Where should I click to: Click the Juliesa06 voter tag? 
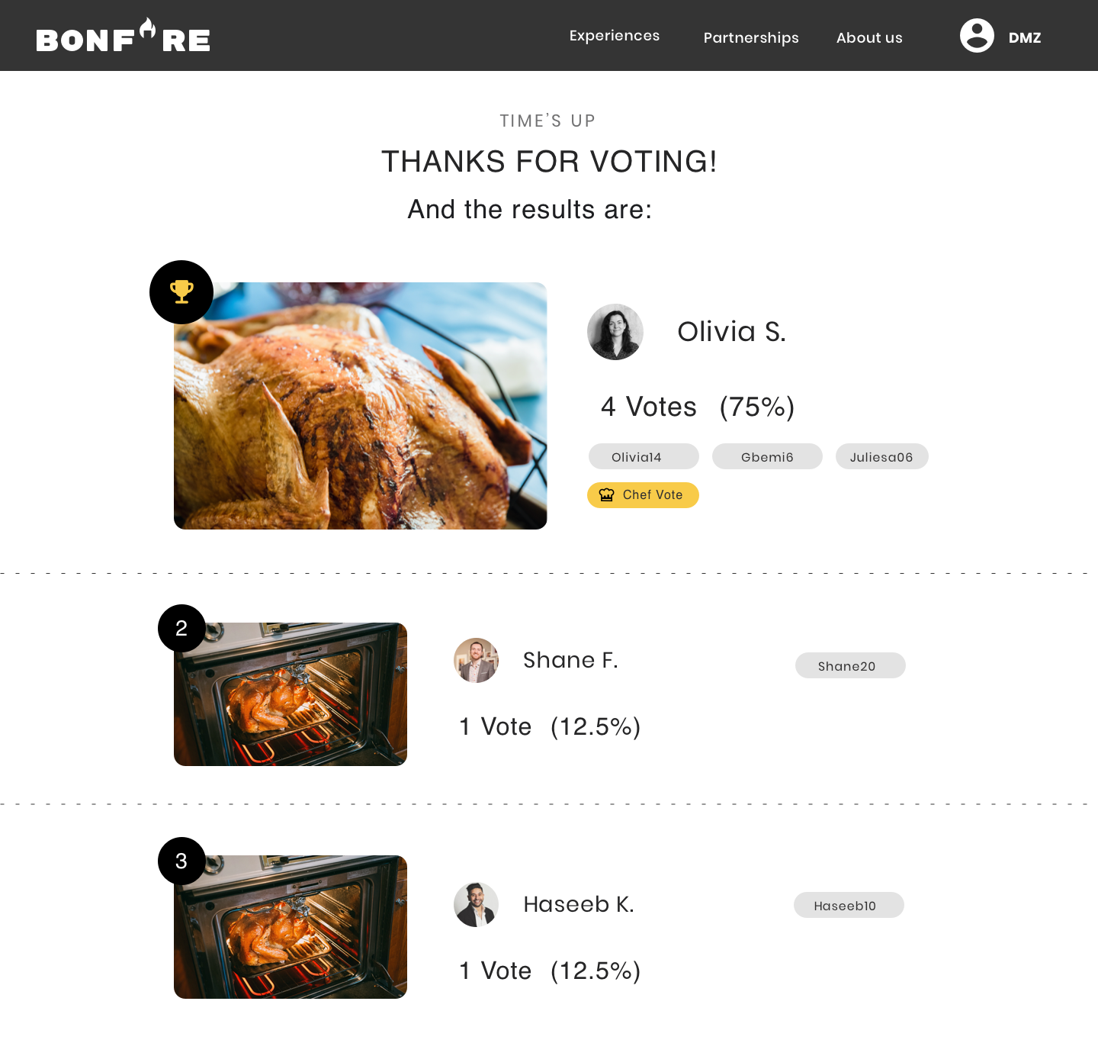pyautogui.click(x=882, y=456)
